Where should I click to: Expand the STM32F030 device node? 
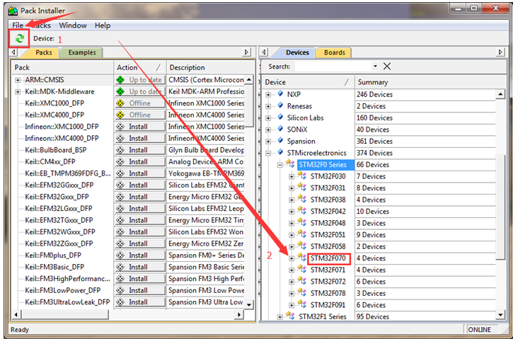click(292, 177)
